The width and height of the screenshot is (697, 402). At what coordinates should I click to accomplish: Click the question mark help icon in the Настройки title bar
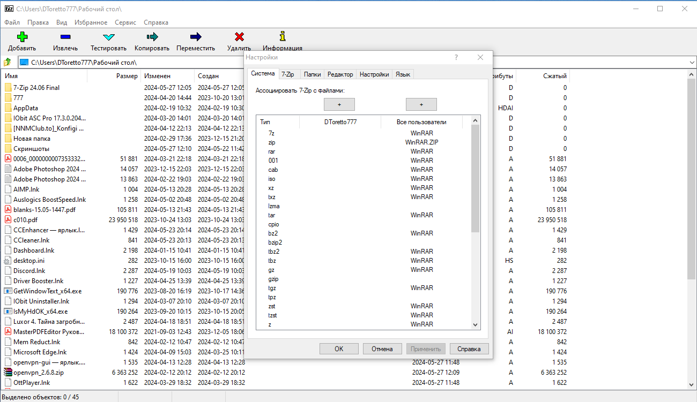coord(456,57)
